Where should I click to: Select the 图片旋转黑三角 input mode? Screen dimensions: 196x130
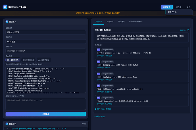coord(13,60)
